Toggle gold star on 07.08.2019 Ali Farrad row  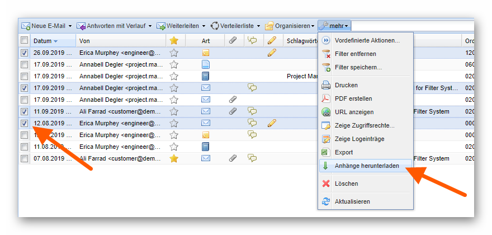(174, 158)
